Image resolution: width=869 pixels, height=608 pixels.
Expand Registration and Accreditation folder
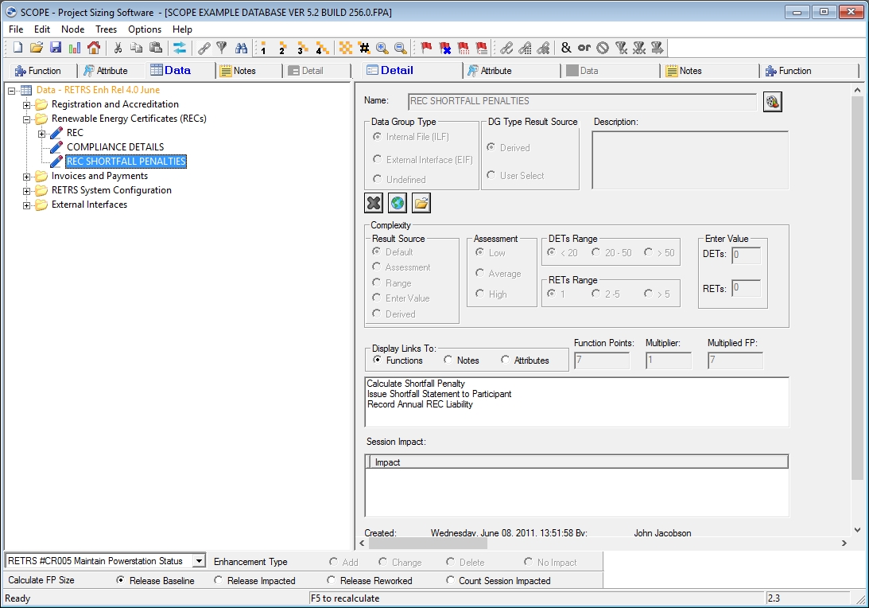[26, 104]
